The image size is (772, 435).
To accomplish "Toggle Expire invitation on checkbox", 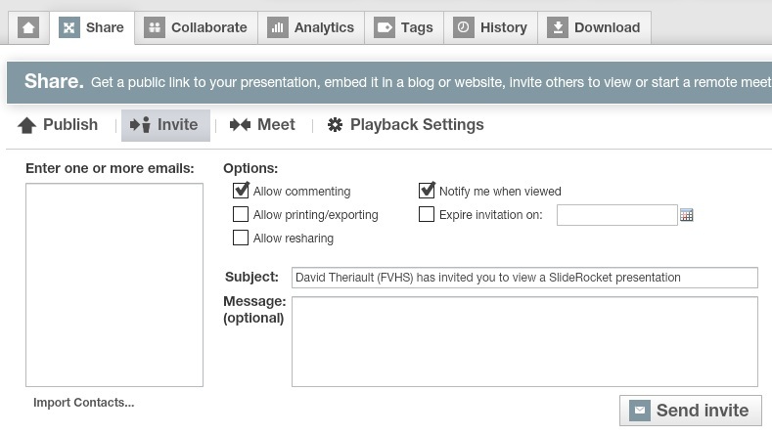I will 427,214.
